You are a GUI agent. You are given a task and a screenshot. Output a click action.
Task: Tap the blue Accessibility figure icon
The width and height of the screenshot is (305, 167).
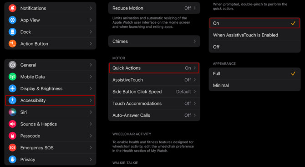pos(12,100)
